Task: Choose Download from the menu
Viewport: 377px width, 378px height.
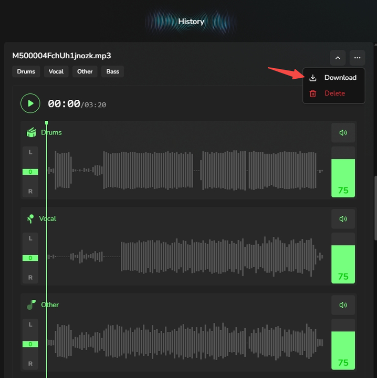Action: [334, 78]
